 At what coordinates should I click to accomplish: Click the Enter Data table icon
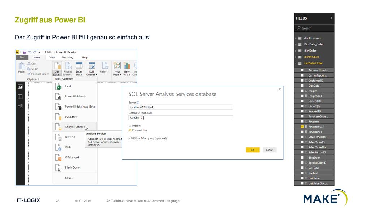pos(79,66)
